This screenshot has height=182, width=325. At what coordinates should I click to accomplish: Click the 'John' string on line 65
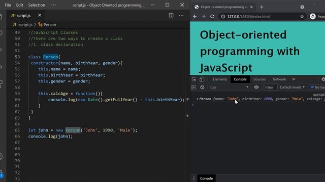click(90, 130)
